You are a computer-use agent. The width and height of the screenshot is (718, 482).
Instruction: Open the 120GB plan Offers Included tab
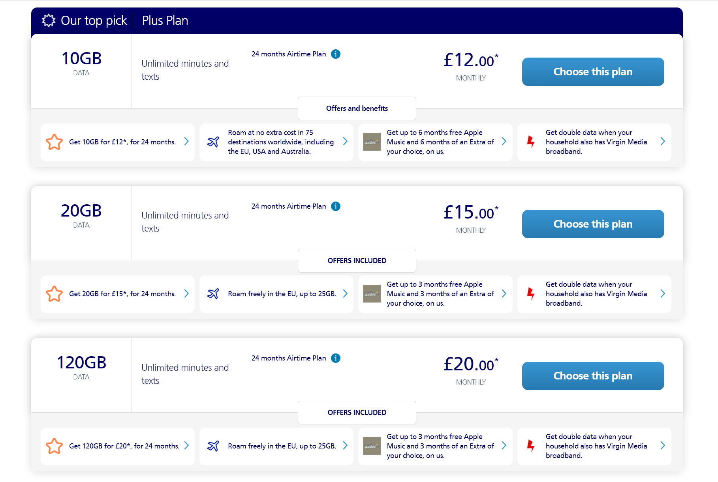[357, 413]
